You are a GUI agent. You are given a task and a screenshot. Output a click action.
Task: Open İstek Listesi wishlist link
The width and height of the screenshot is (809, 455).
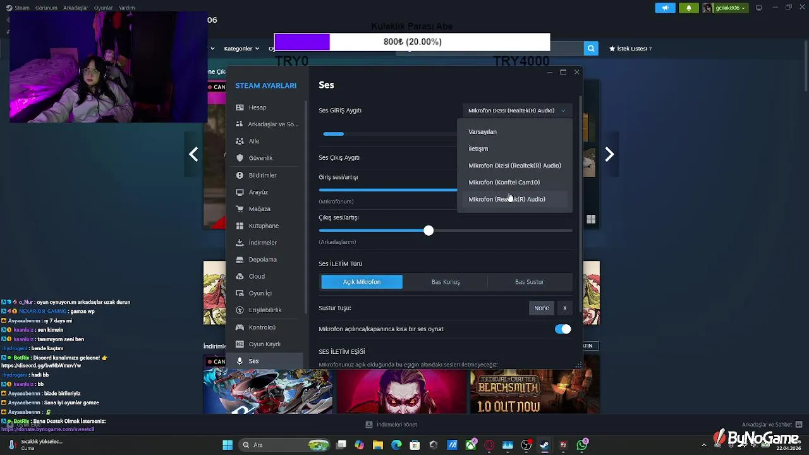tap(630, 49)
